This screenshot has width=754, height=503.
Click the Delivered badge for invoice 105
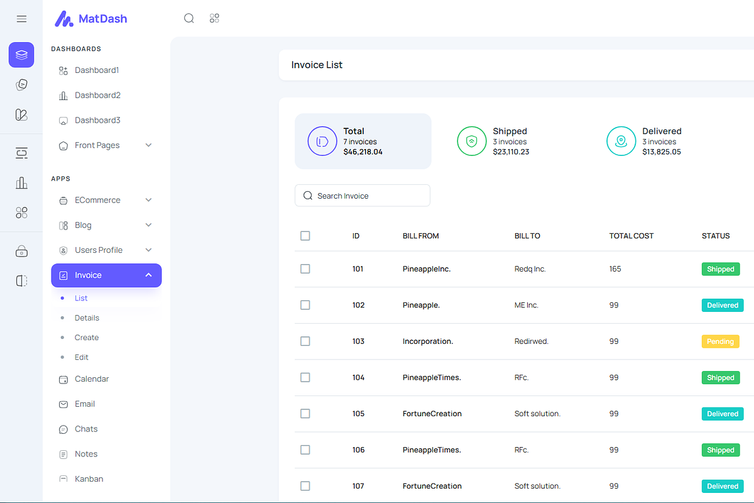click(723, 414)
